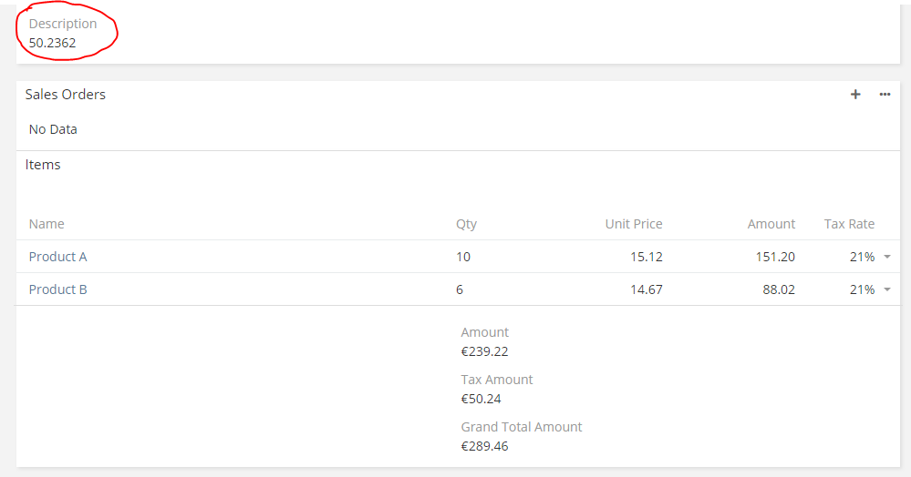Click the Unit Price column header
911x477 pixels.
click(x=634, y=224)
